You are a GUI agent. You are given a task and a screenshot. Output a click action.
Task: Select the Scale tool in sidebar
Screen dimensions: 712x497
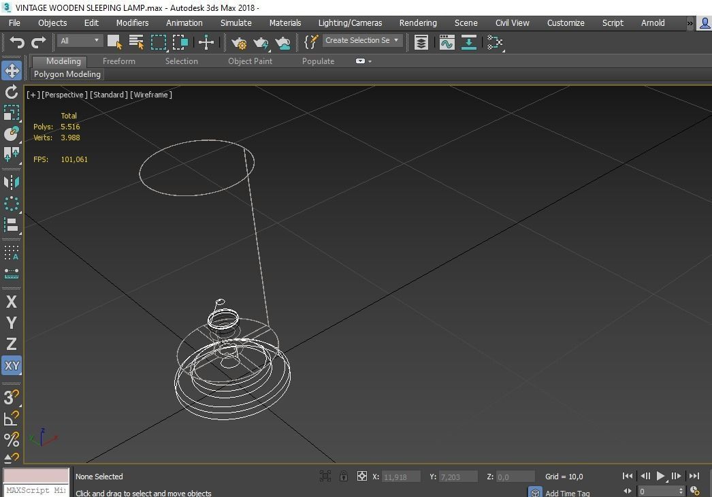(12, 112)
